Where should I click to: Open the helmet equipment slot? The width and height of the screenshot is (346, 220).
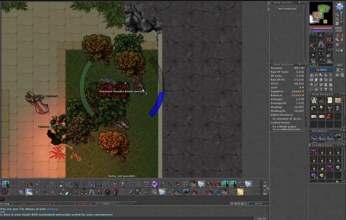click(x=321, y=36)
